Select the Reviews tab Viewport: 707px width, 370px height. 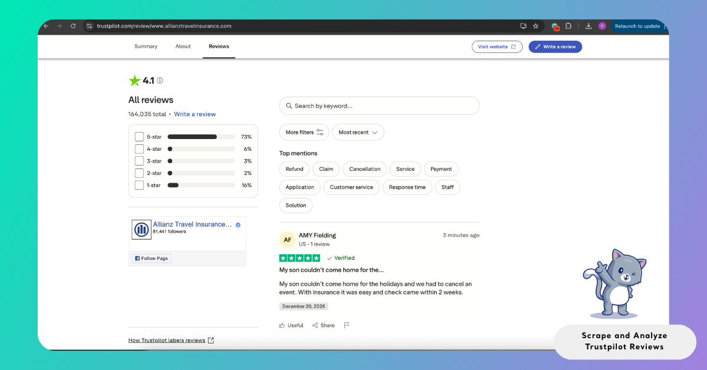click(x=219, y=47)
